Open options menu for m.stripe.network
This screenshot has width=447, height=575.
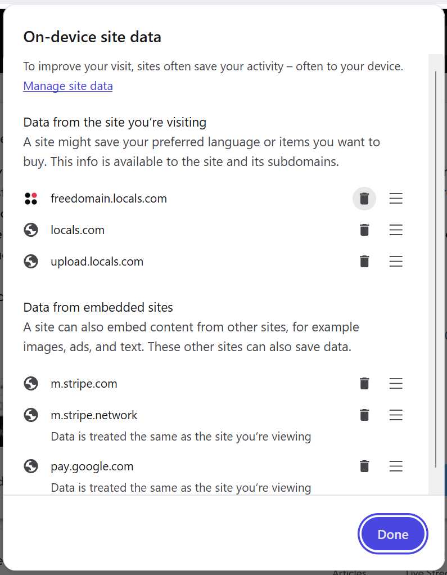[x=396, y=415]
